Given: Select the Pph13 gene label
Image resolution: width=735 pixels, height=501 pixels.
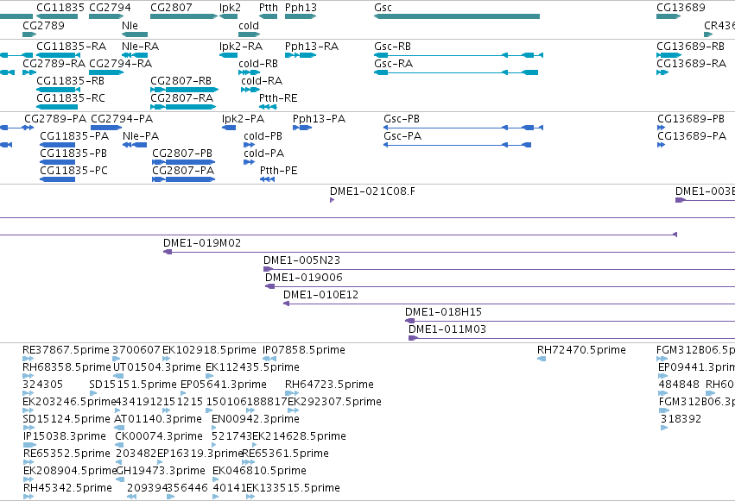Looking at the screenshot, I should pos(301,8).
